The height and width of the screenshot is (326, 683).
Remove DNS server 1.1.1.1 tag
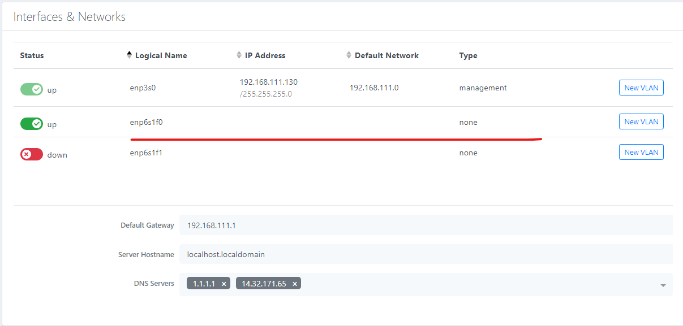point(224,284)
